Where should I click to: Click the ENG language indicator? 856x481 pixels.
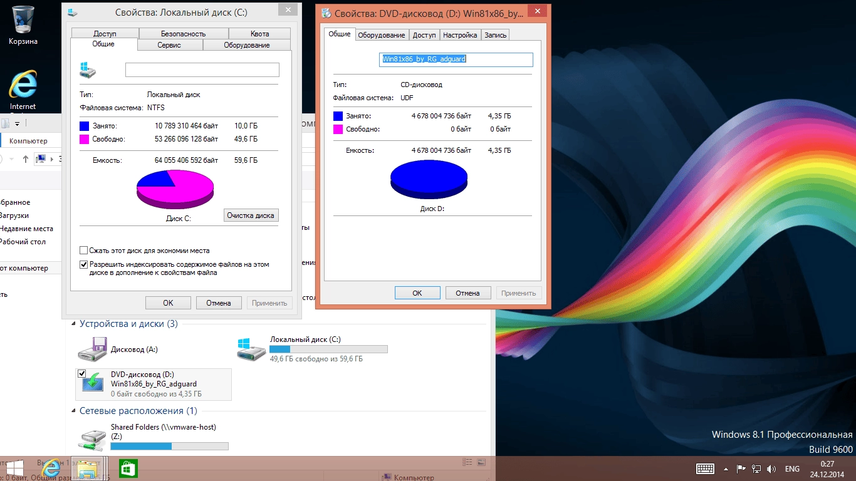tap(792, 468)
